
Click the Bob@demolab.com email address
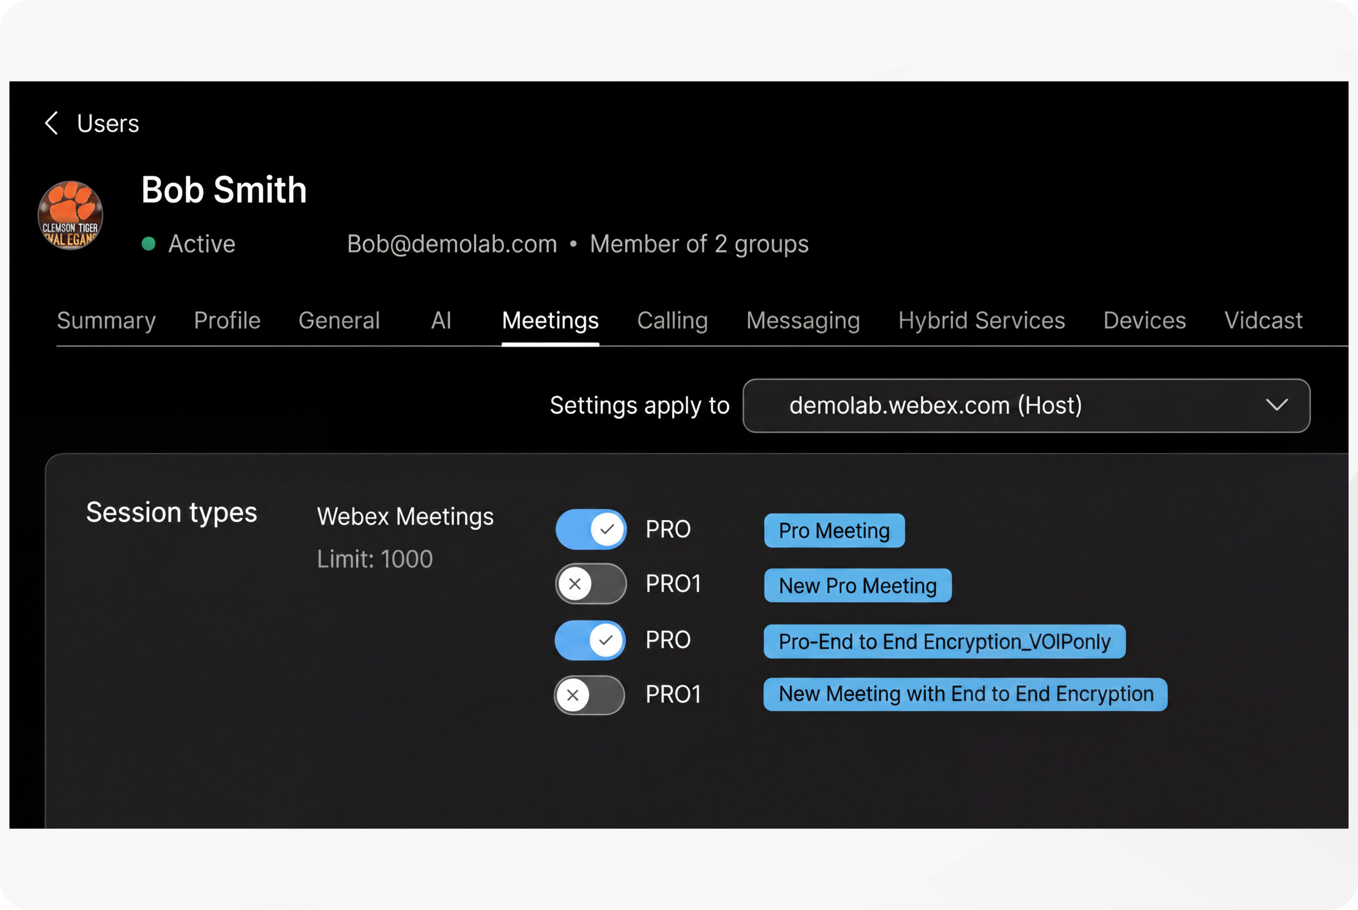click(452, 244)
